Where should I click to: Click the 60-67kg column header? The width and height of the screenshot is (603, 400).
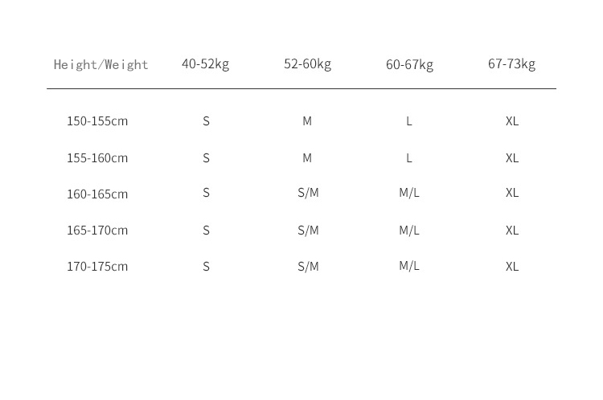pyautogui.click(x=409, y=64)
